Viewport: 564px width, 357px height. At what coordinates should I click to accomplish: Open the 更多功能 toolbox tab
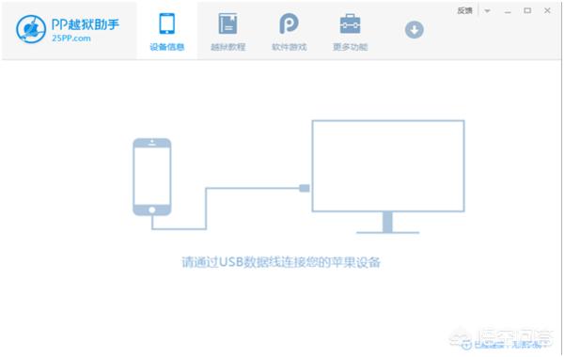pyautogui.click(x=350, y=32)
